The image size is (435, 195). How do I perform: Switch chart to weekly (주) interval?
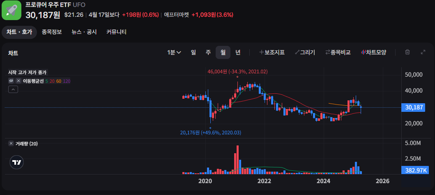point(208,52)
